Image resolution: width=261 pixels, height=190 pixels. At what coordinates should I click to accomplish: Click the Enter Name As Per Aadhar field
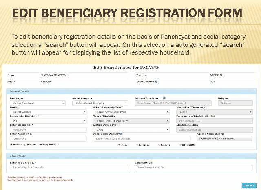pos(136,139)
